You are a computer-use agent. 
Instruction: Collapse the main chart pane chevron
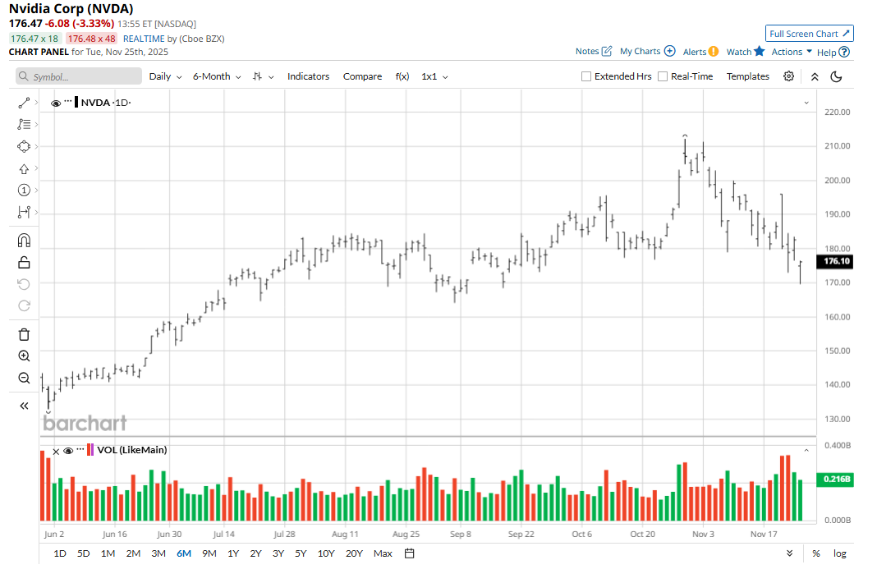[806, 103]
